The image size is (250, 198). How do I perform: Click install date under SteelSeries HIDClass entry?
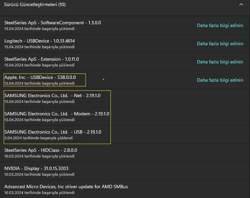click(x=40, y=156)
